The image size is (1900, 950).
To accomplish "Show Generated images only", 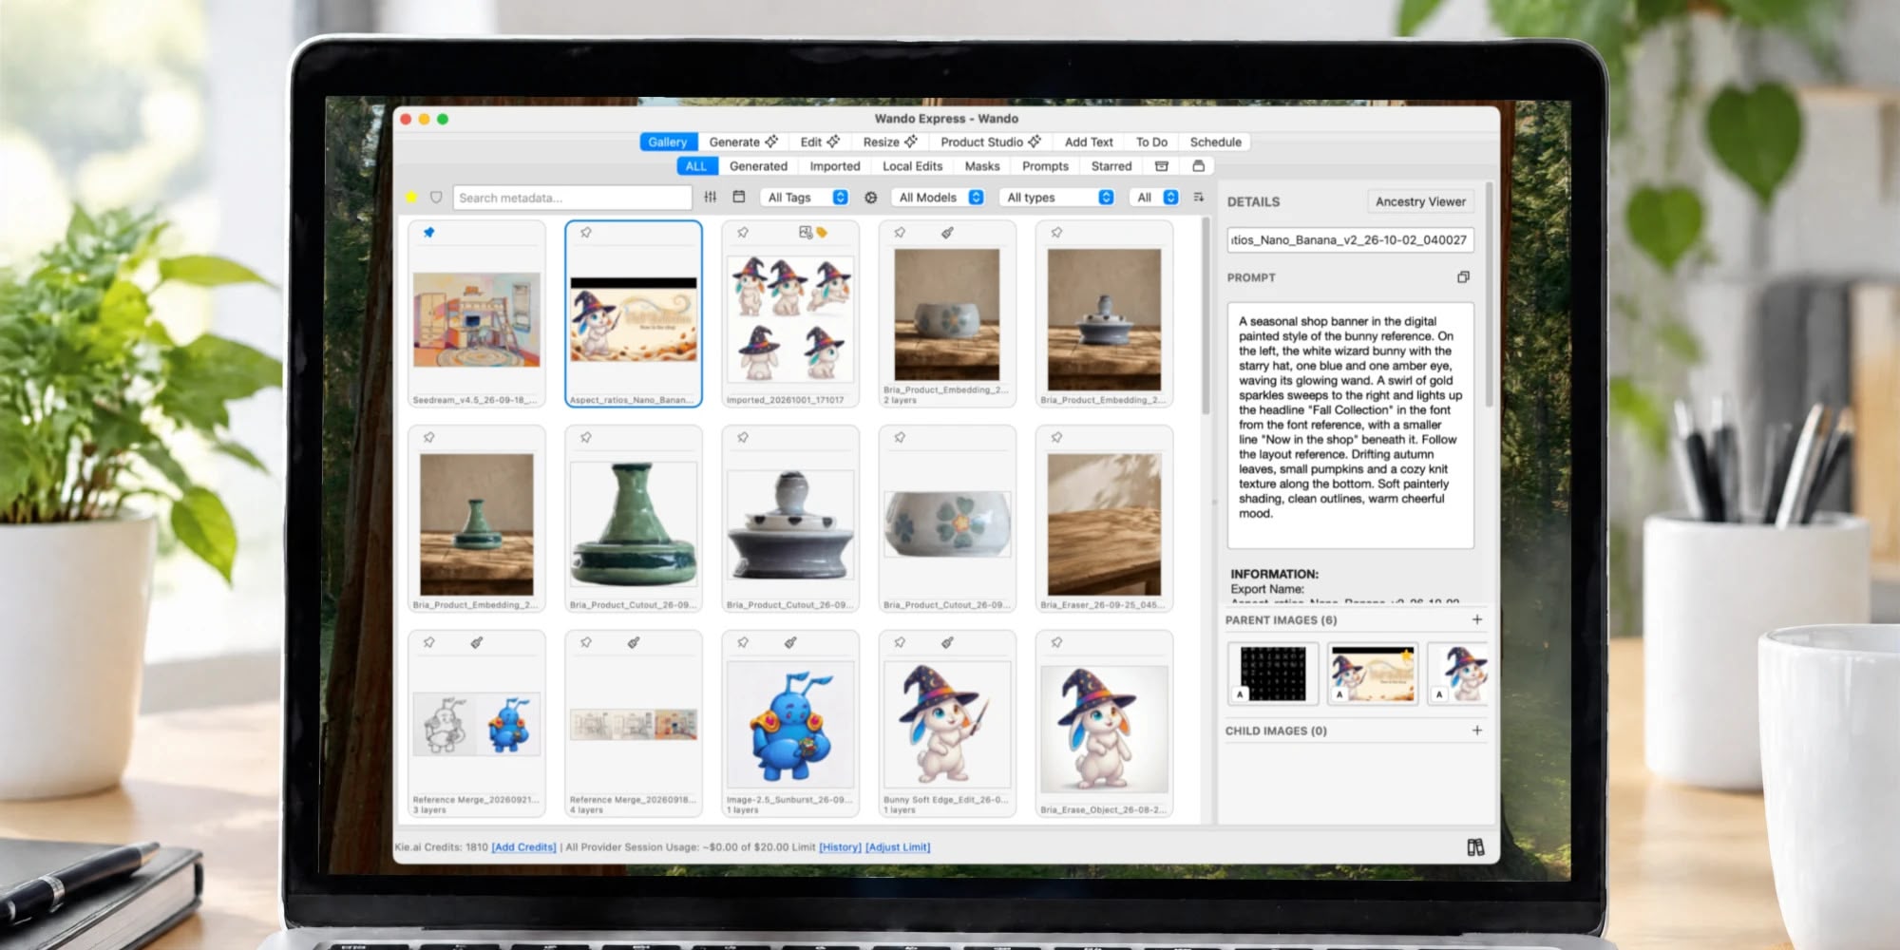I will click(758, 166).
